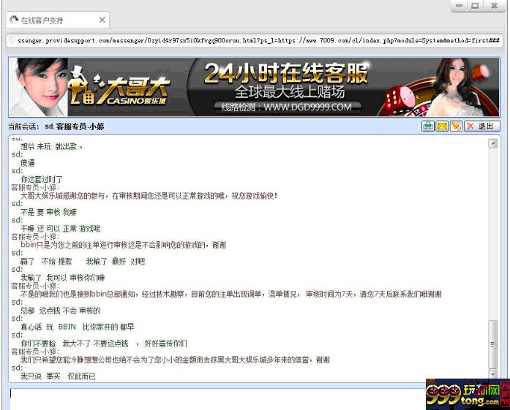
Task: Exit the chat with 退出 button
Action: click(x=481, y=126)
